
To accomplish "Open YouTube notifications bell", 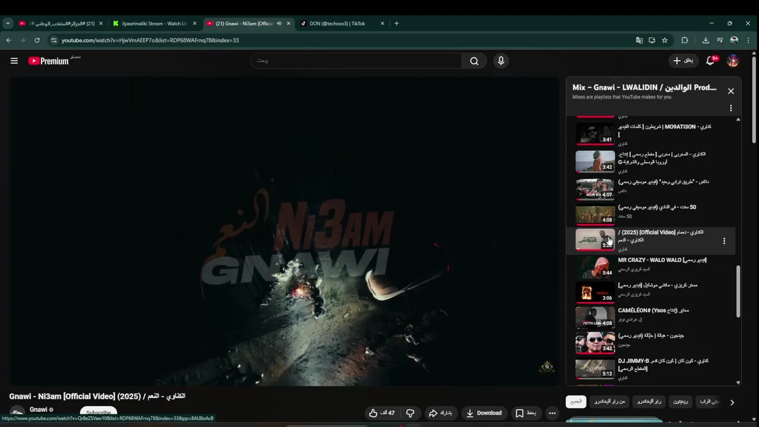I will click(710, 60).
